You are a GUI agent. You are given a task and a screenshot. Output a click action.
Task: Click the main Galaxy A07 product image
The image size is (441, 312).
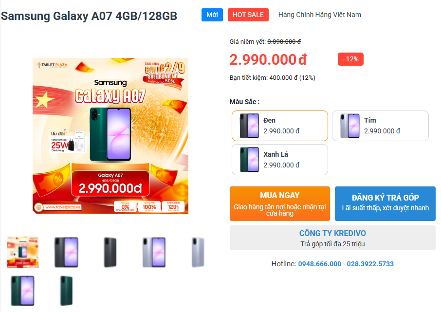[x=110, y=136]
